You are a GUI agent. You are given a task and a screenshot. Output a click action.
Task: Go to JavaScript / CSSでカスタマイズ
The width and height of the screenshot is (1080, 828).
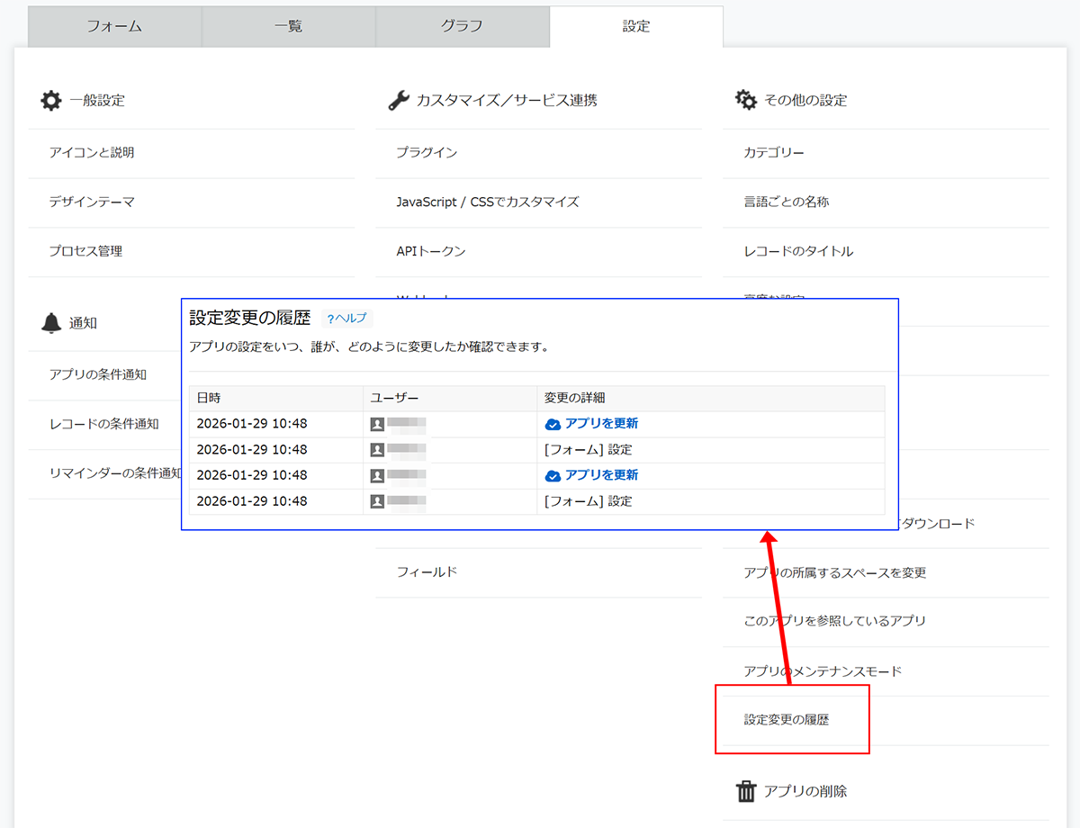(x=487, y=202)
